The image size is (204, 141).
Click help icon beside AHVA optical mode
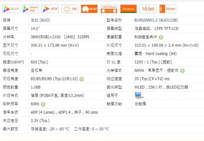tap(182, 71)
